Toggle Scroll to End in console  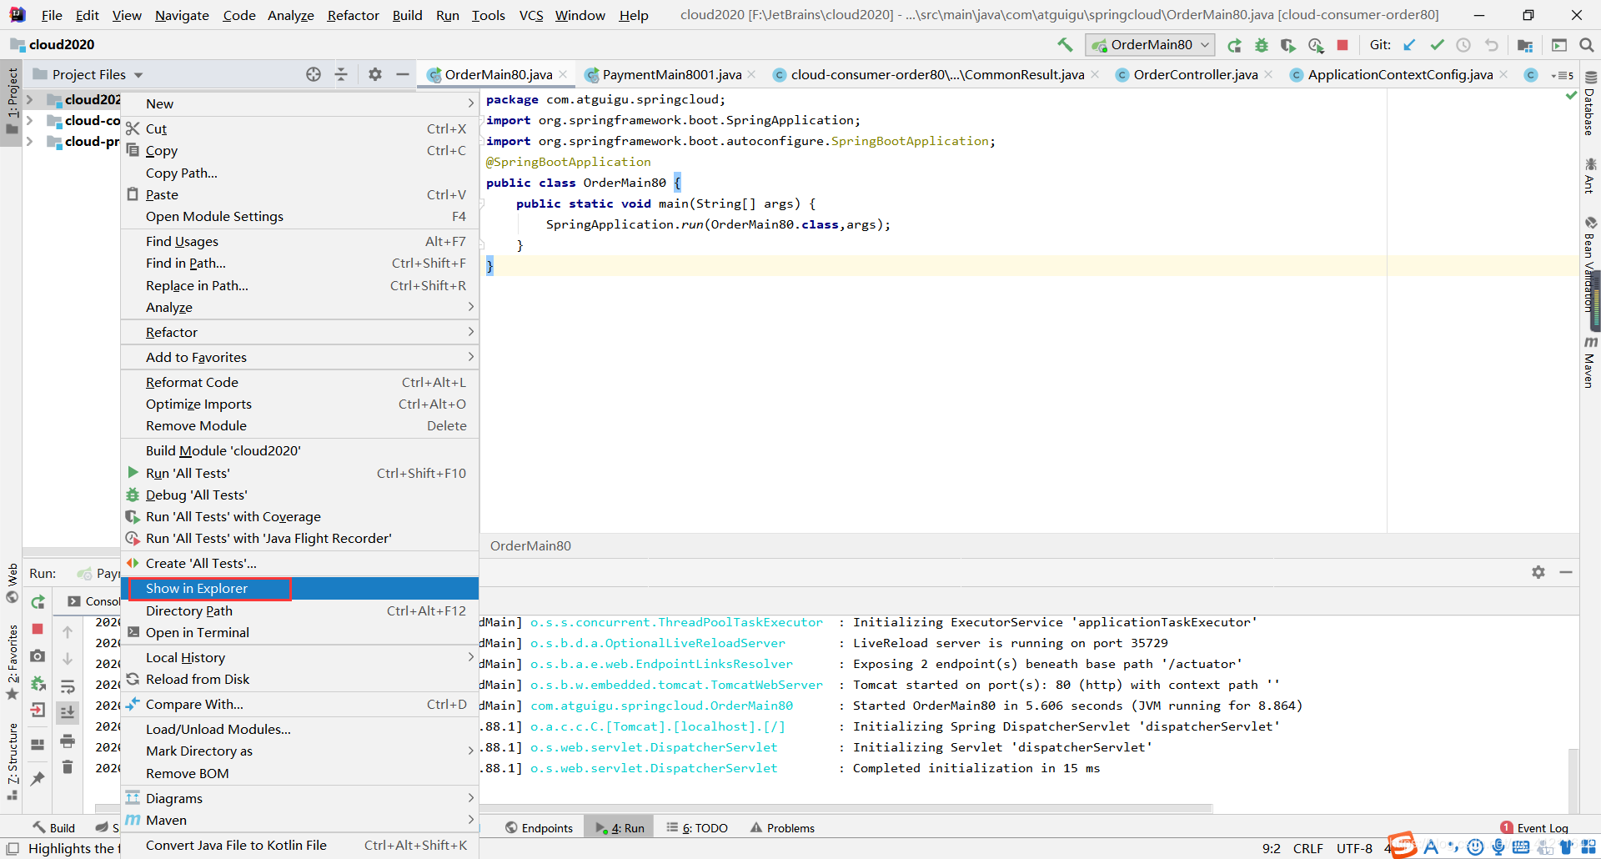click(x=68, y=713)
